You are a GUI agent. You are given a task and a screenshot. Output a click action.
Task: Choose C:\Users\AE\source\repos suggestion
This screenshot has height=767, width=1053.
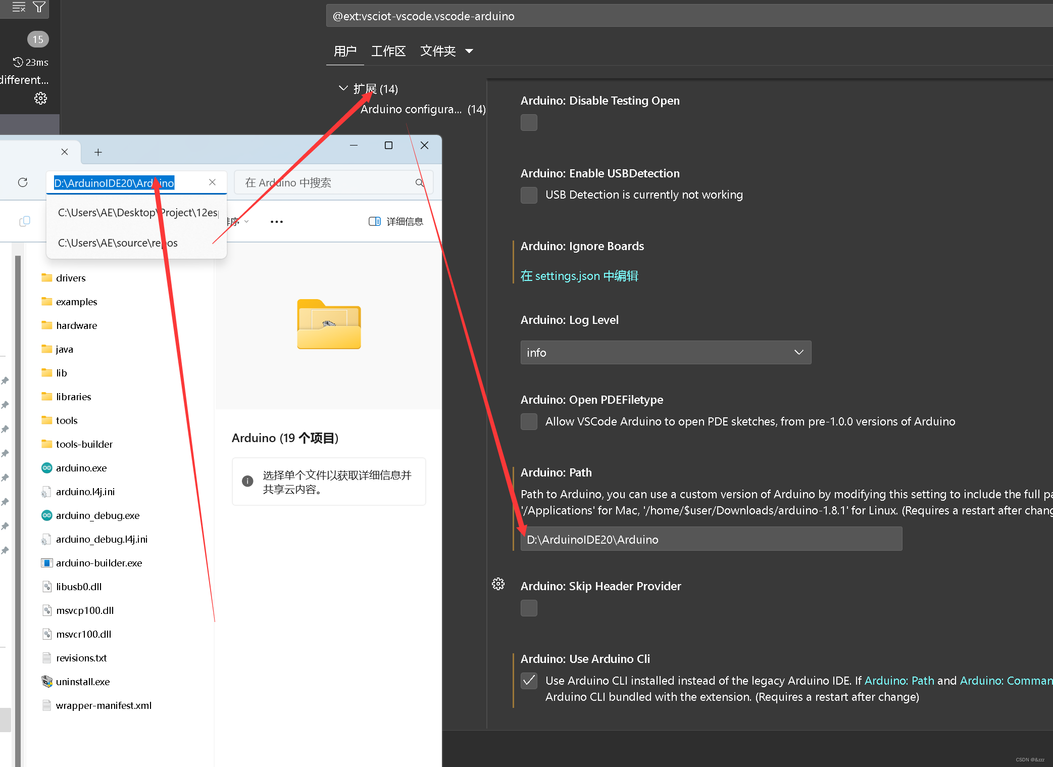pyautogui.click(x=118, y=243)
